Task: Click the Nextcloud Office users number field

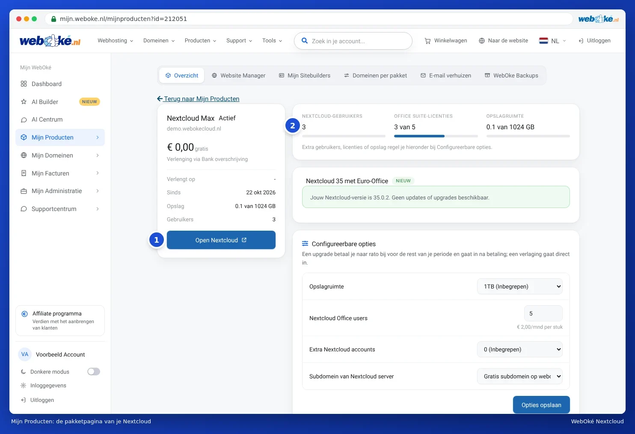Action: coord(543,313)
